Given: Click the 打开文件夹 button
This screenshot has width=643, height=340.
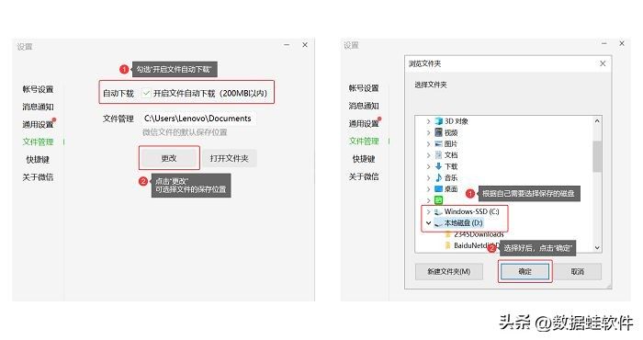Looking at the screenshot, I should point(230,158).
